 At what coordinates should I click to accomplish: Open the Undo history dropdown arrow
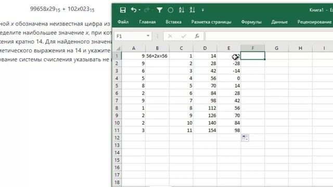coord(139,10)
